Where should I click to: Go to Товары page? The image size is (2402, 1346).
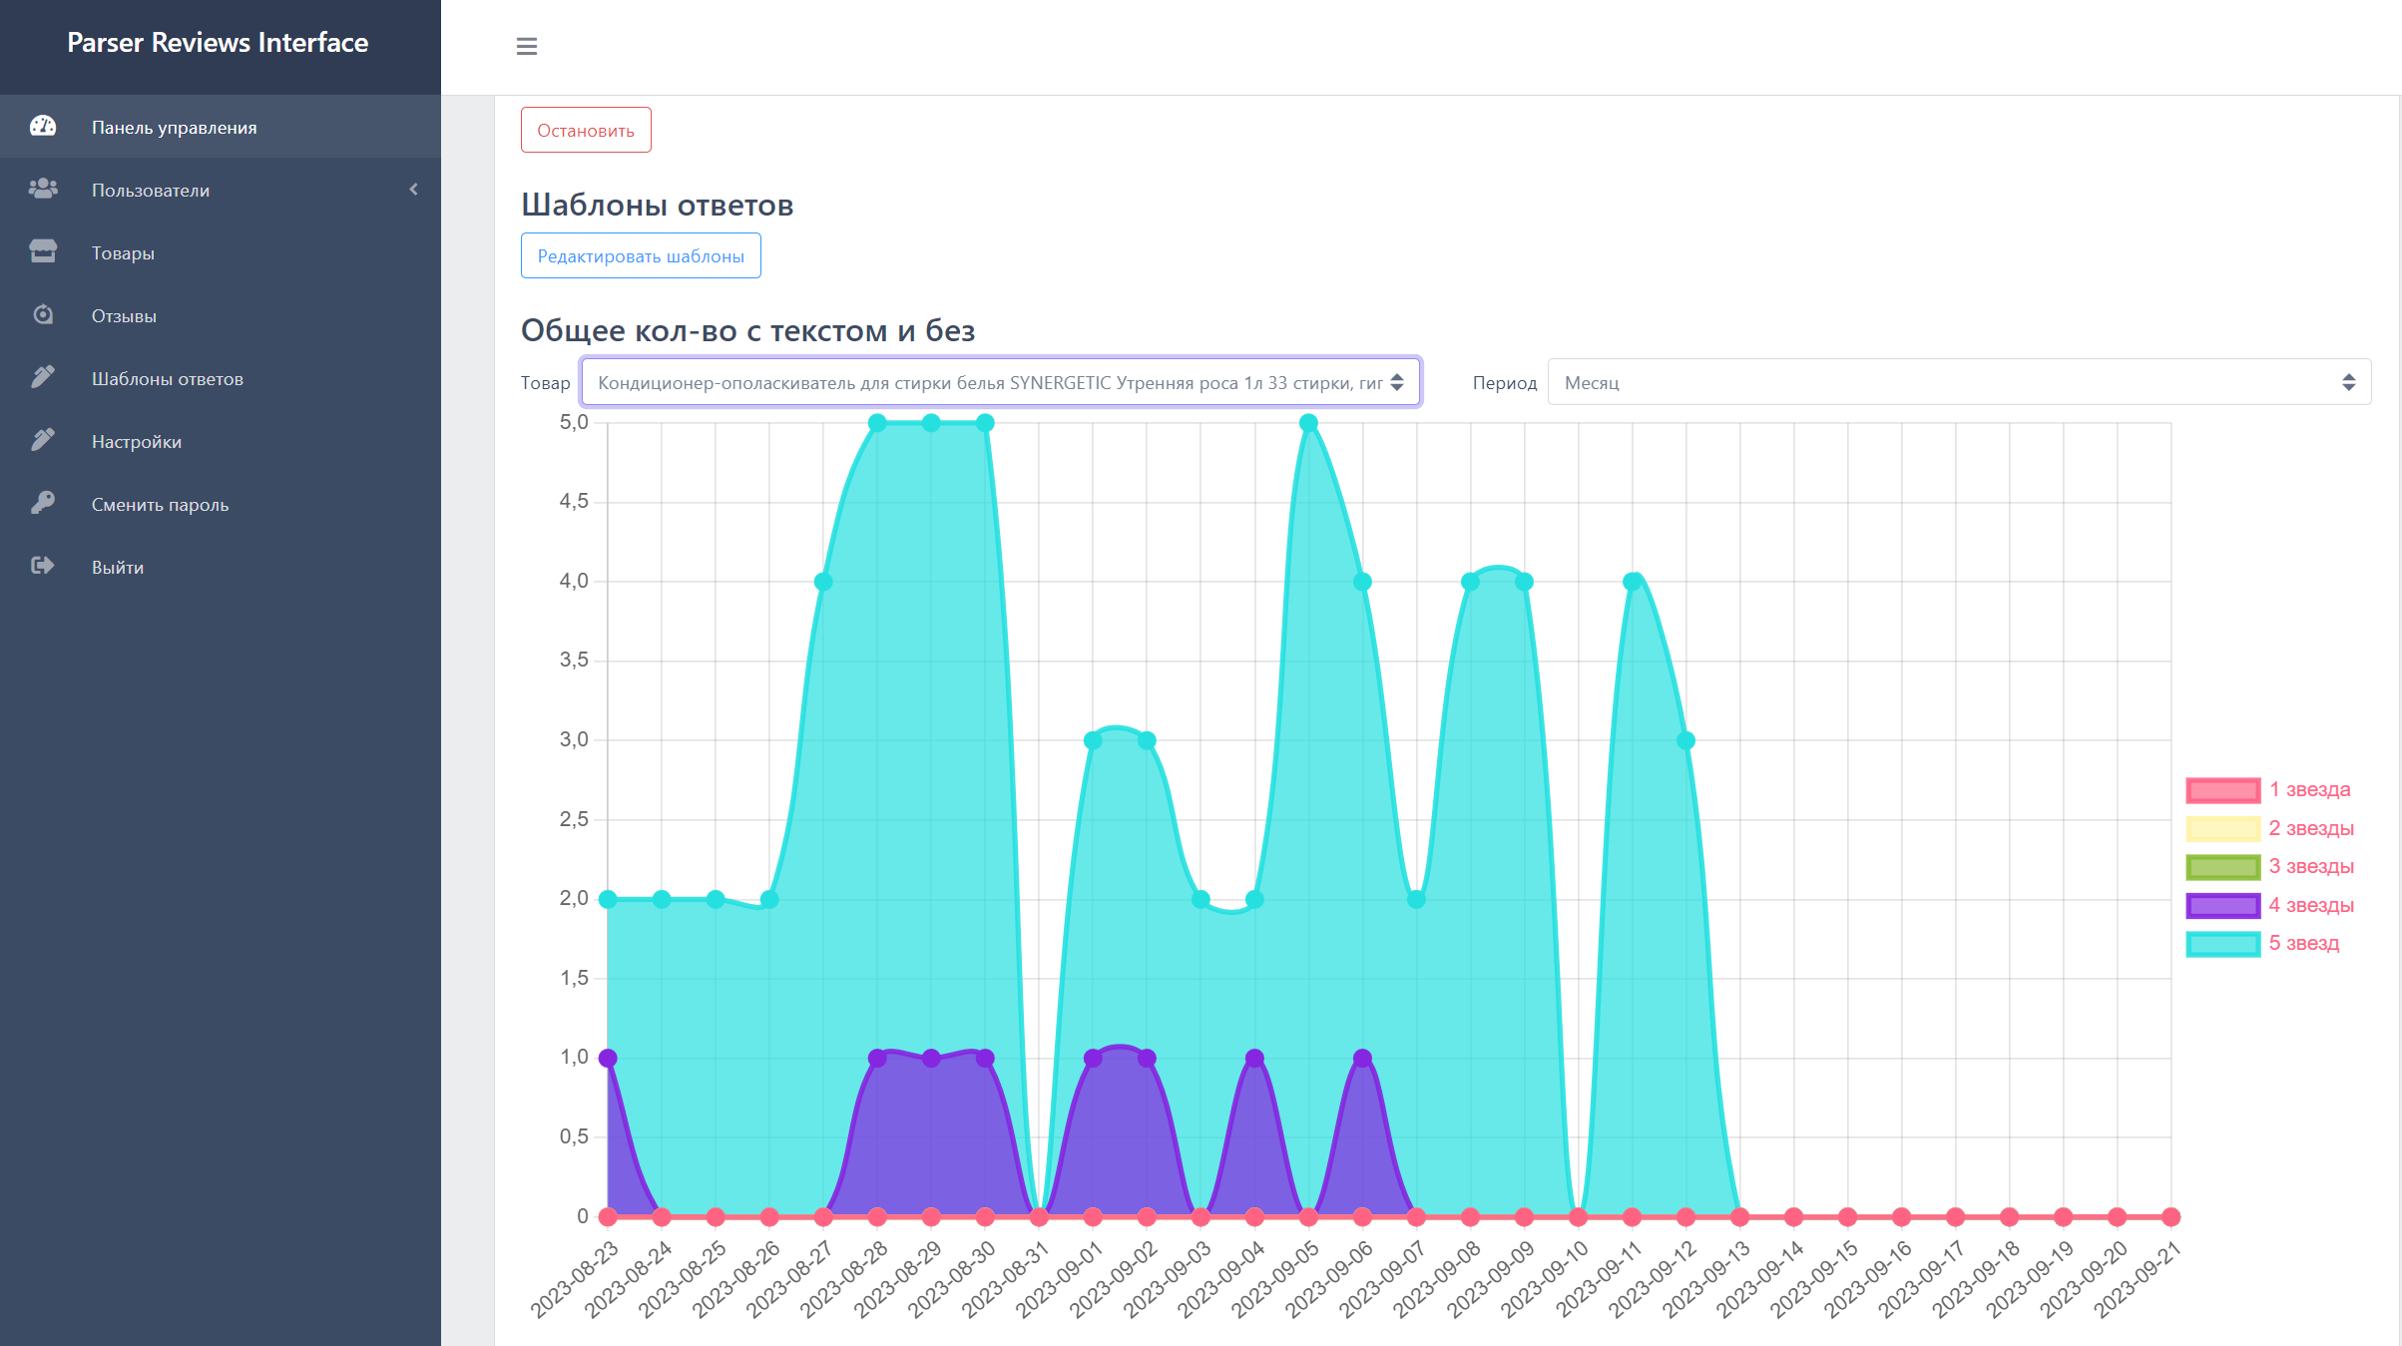pyautogui.click(x=221, y=252)
